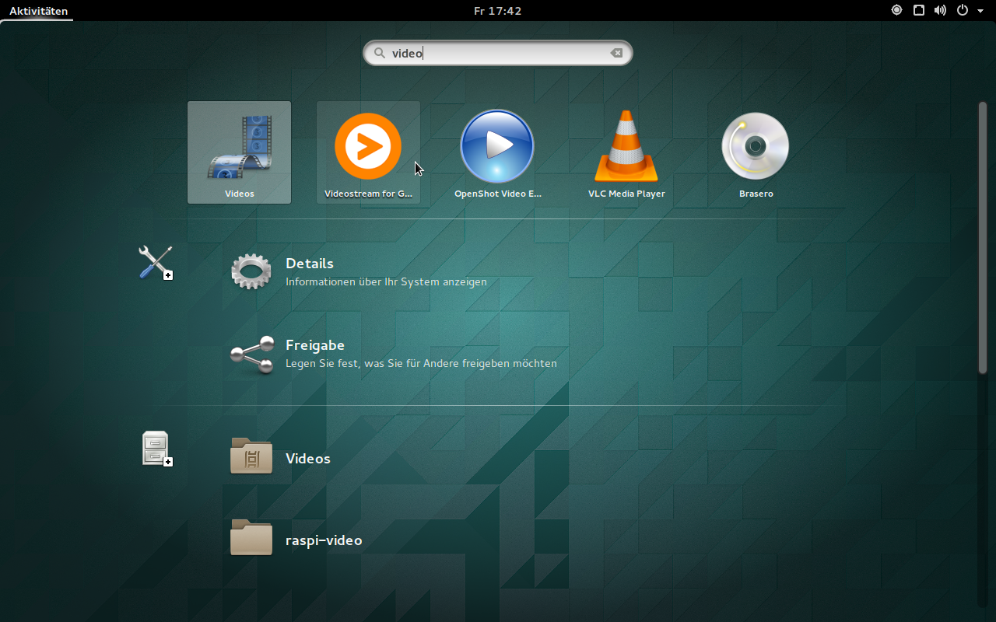Clear the search text with backspace icon
Screen dimensions: 996x622
616,53
